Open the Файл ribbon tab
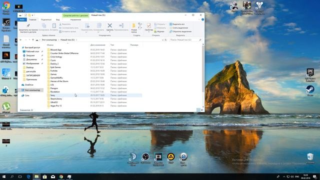Image resolution: width=320 pixels, height=180 pixels. (22, 19)
